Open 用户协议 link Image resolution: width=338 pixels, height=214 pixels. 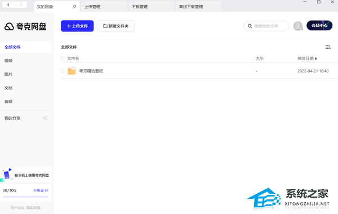[17, 208]
